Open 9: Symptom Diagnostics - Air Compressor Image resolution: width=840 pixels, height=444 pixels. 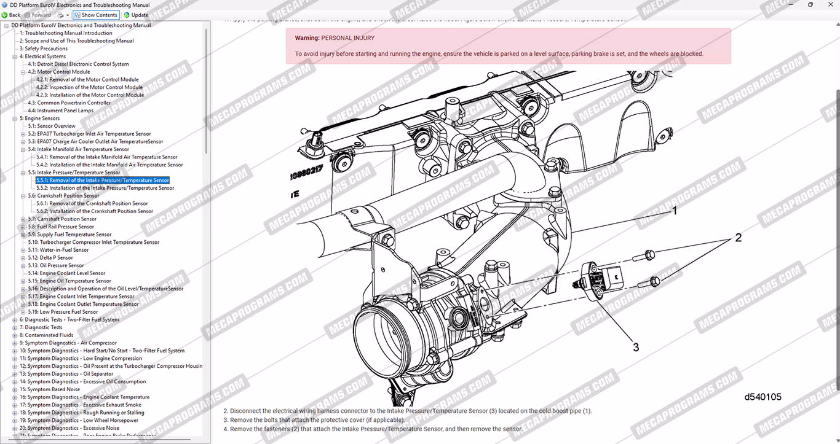pyautogui.click(x=68, y=343)
